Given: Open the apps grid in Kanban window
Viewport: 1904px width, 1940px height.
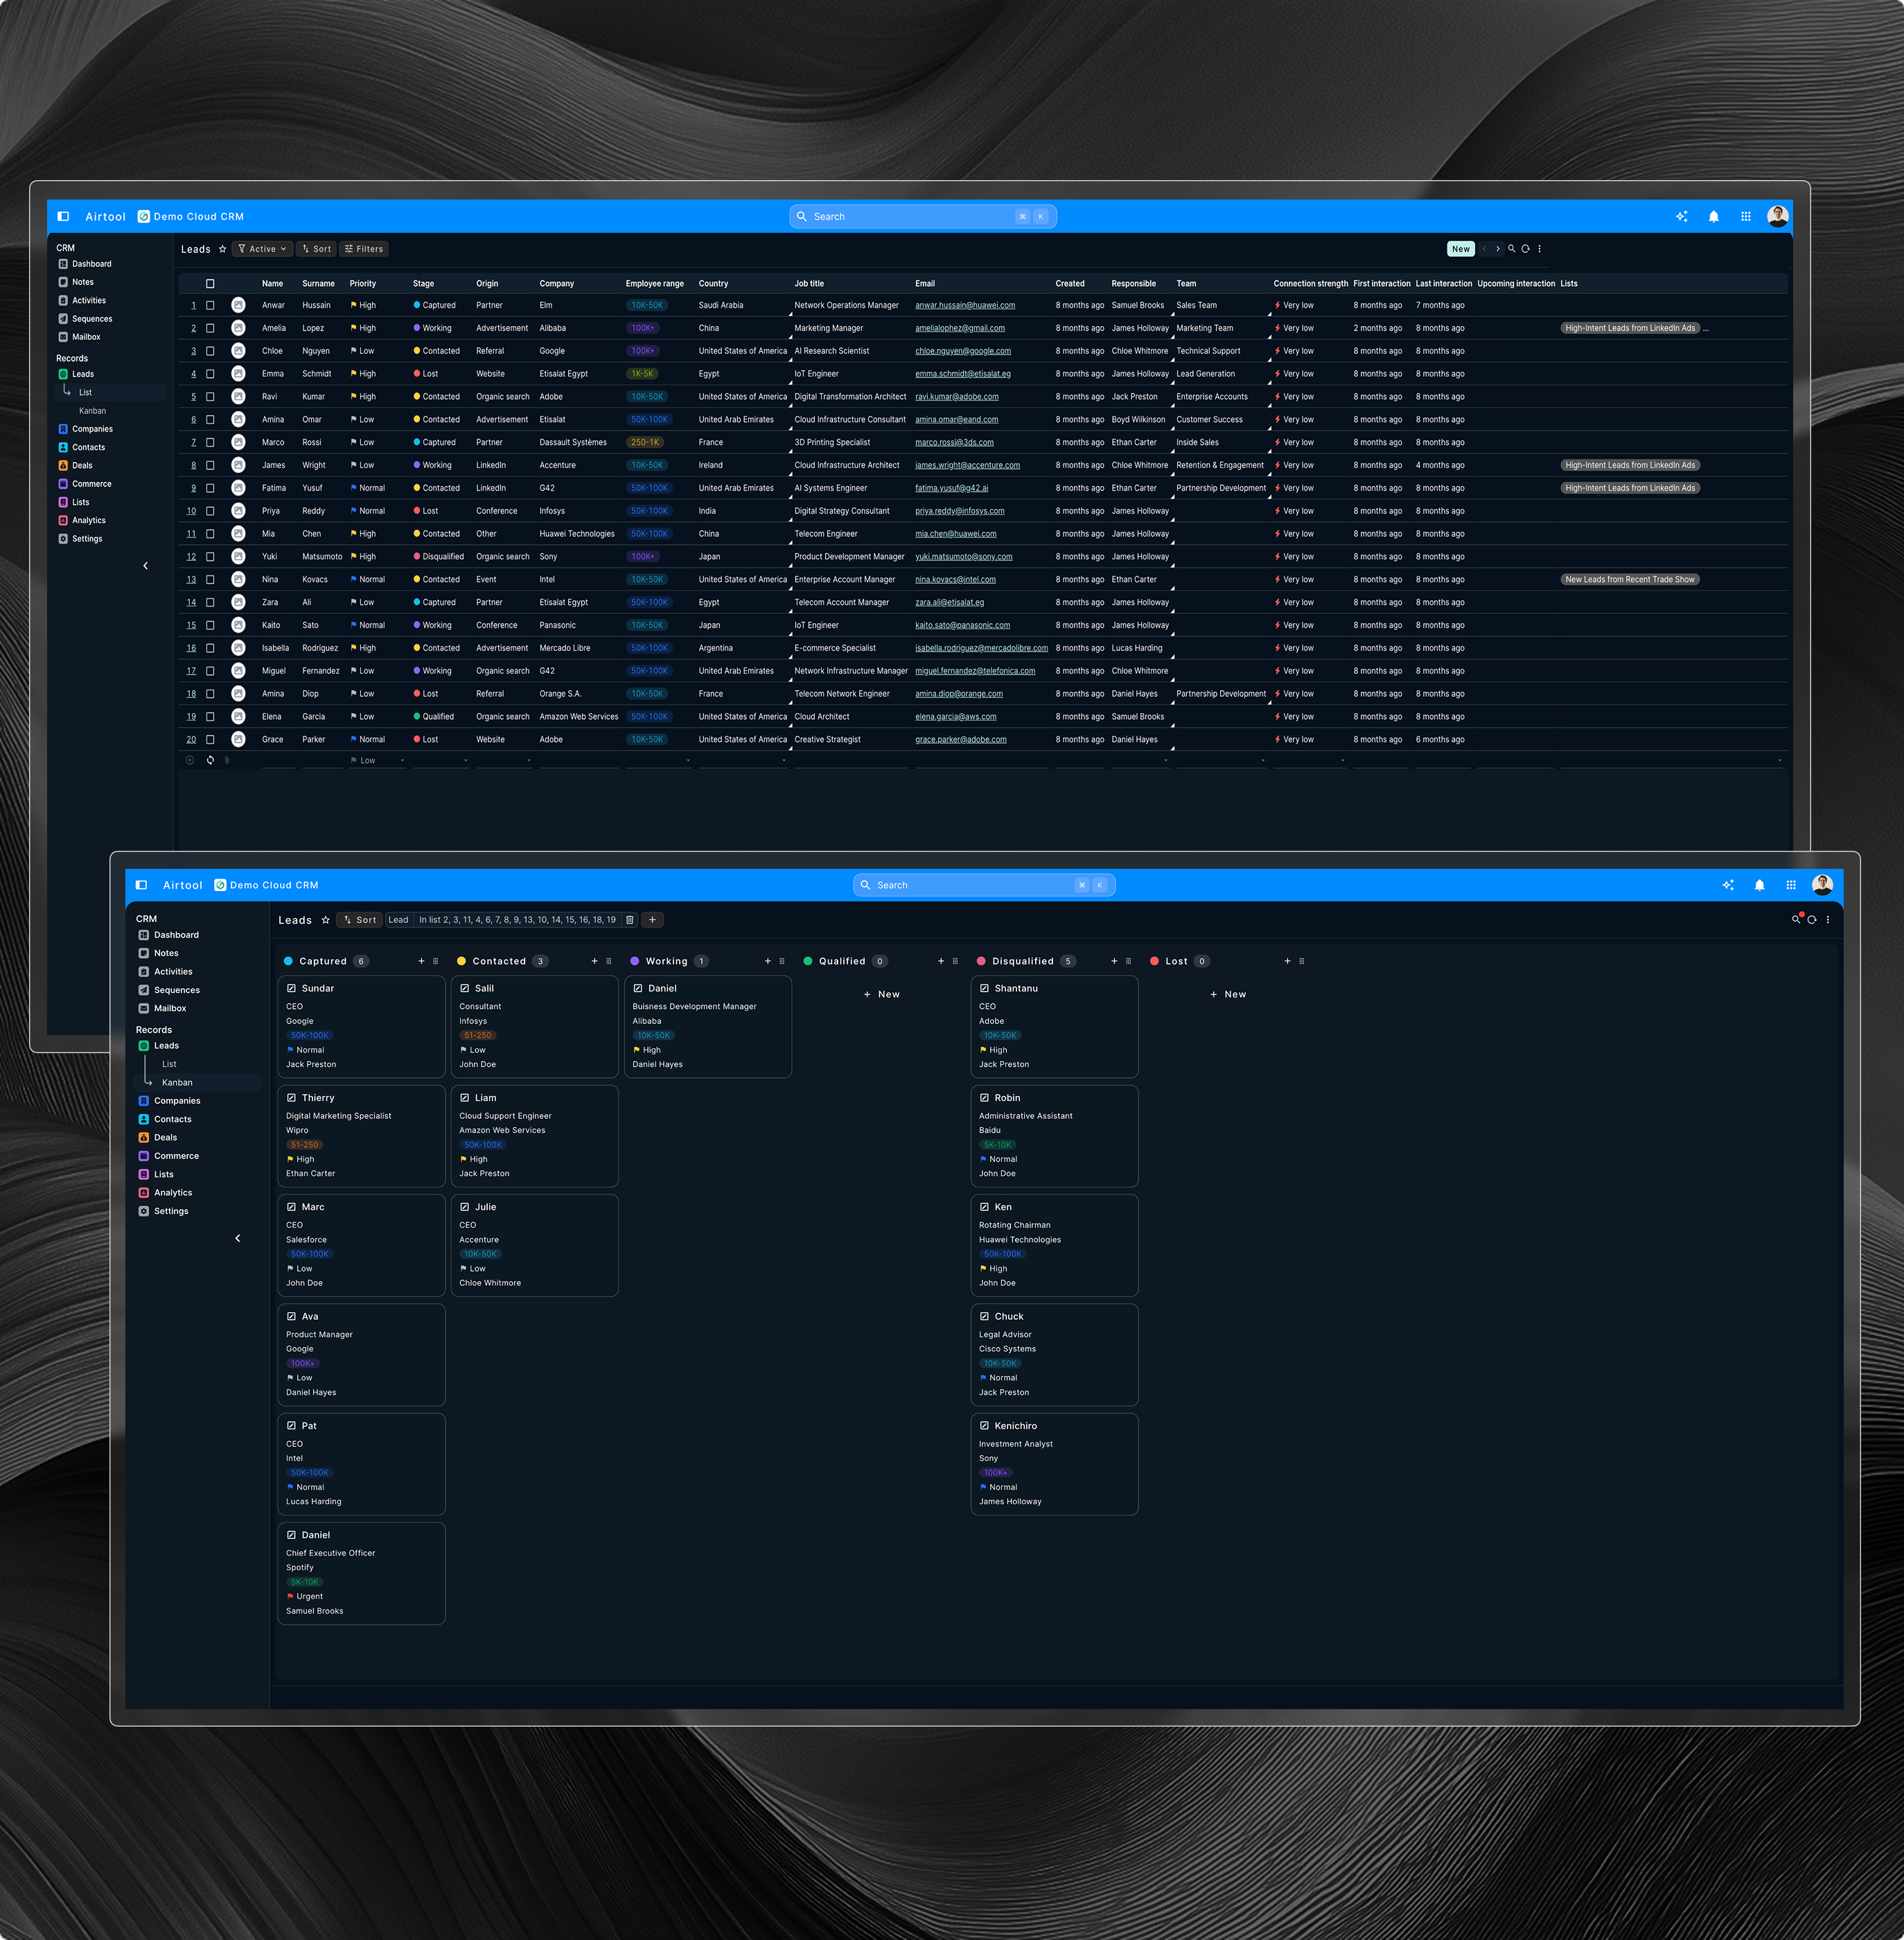Looking at the screenshot, I should tap(1790, 885).
